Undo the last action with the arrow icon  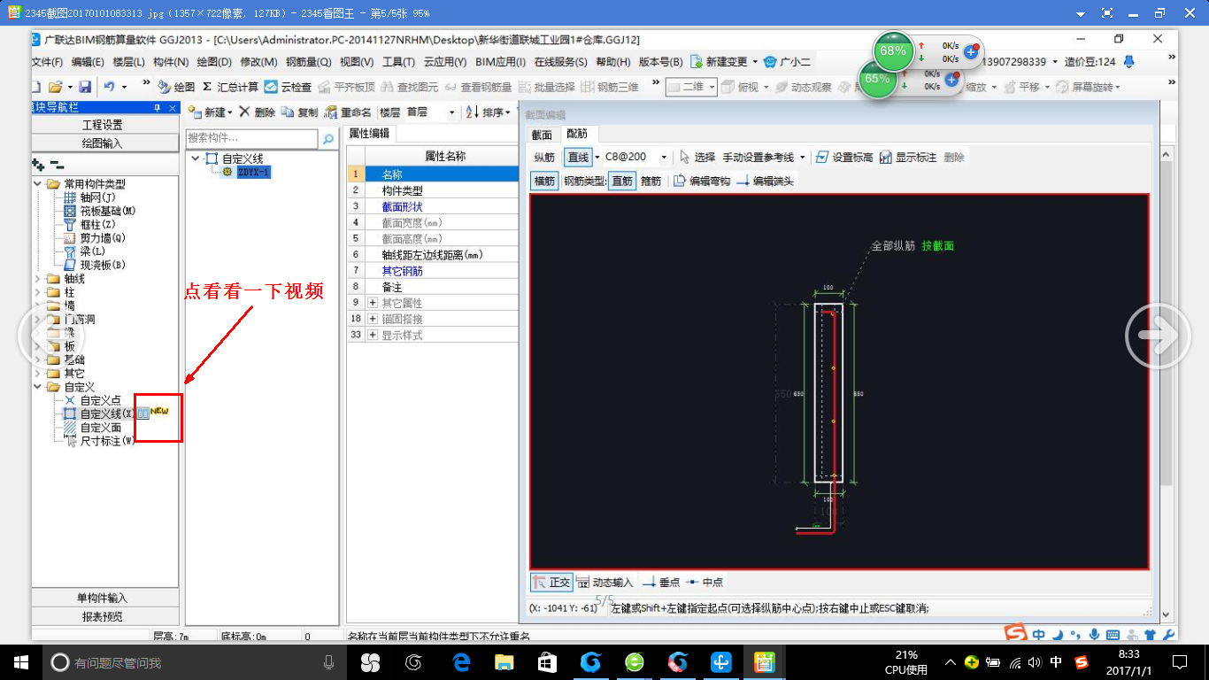click(110, 87)
